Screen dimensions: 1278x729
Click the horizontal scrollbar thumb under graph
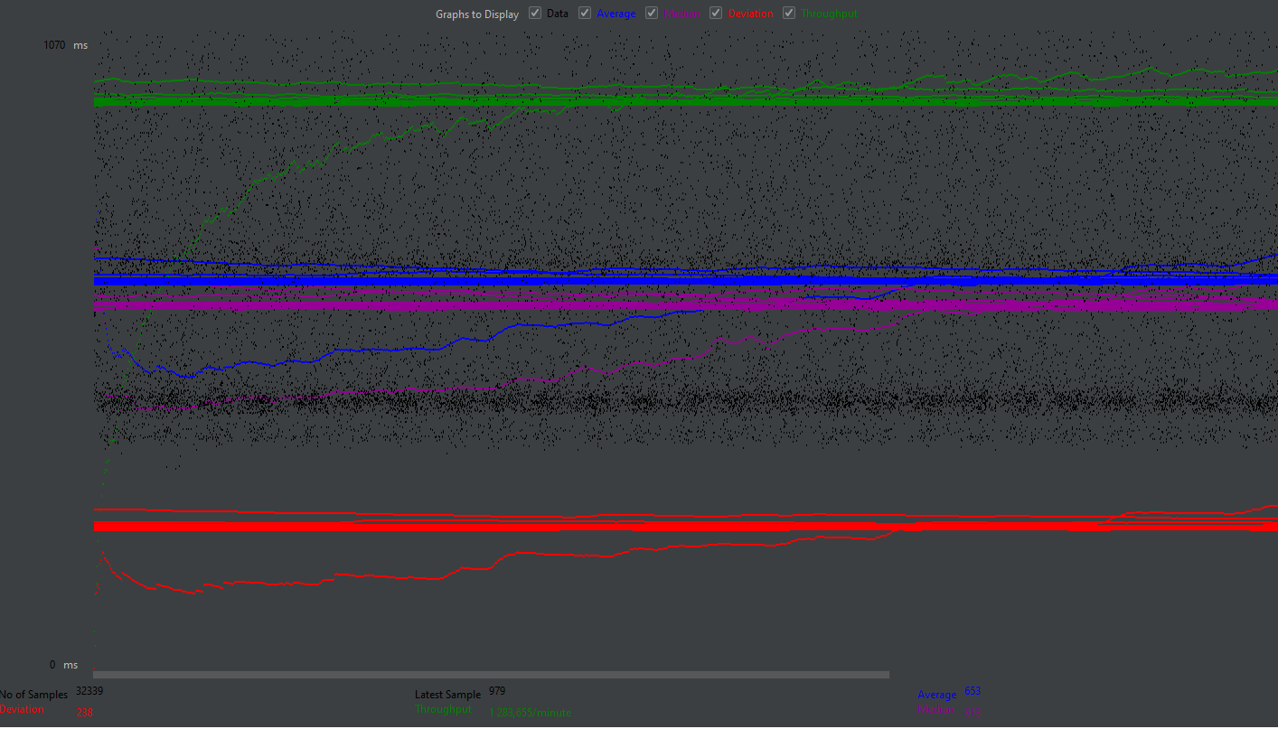491,675
